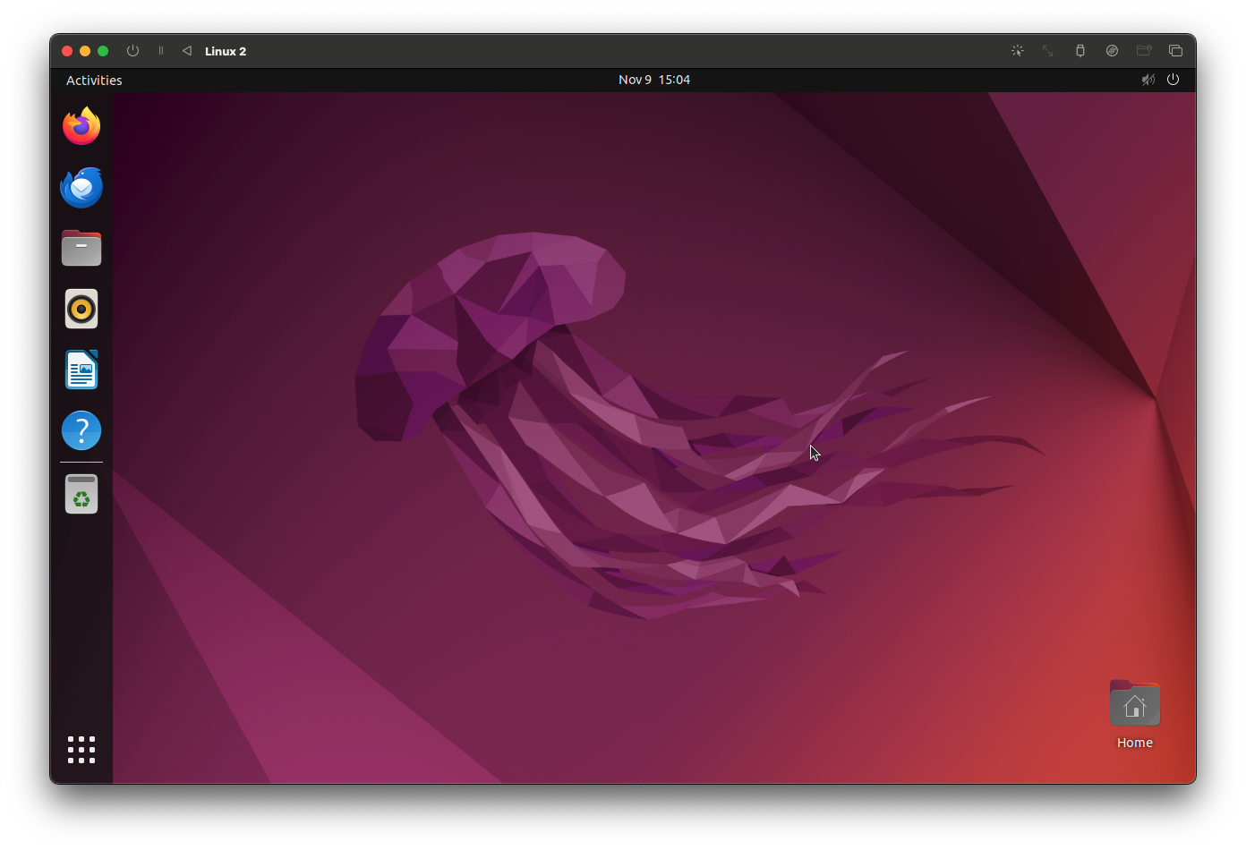1246x850 pixels.
Task: Open shared folder icon in toolbar
Action: 1144,51
